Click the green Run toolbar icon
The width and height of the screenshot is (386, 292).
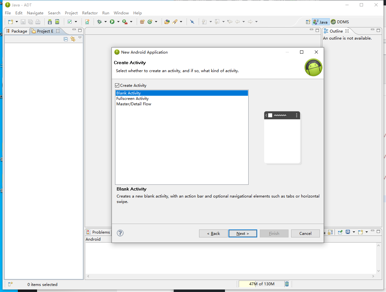tap(112, 22)
